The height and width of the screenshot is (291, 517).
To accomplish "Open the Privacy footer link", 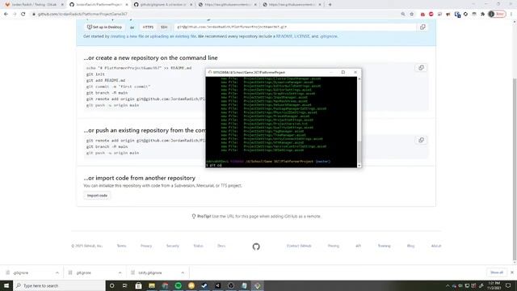I will coord(146,246).
